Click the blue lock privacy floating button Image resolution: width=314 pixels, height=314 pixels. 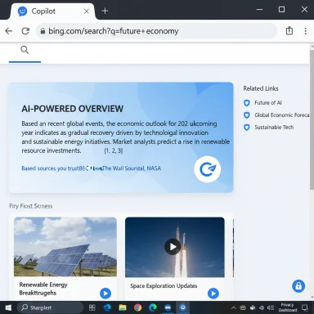298,286
